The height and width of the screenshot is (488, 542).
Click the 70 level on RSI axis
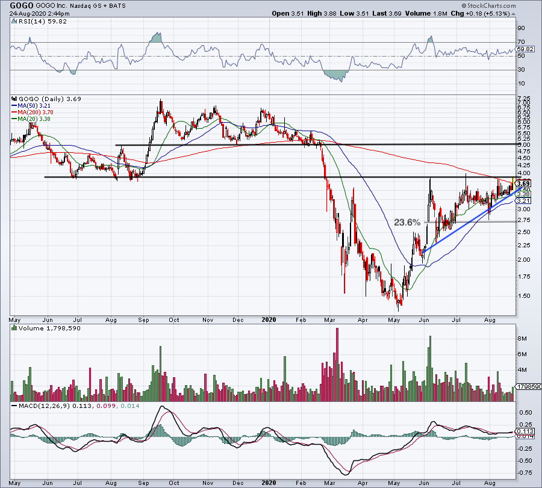521,42
